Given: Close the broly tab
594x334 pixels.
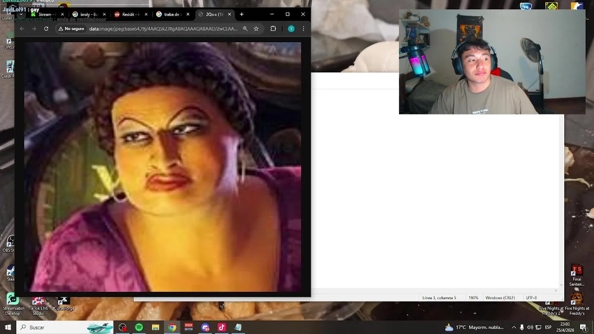Looking at the screenshot, I should (x=104, y=14).
